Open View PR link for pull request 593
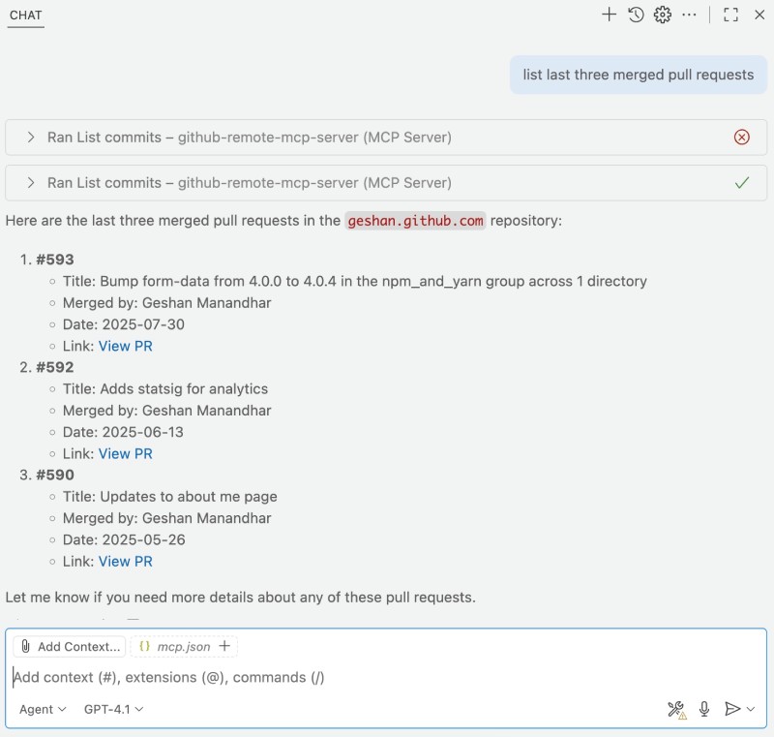The height and width of the screenshot is (737, 774). [126, 346]
